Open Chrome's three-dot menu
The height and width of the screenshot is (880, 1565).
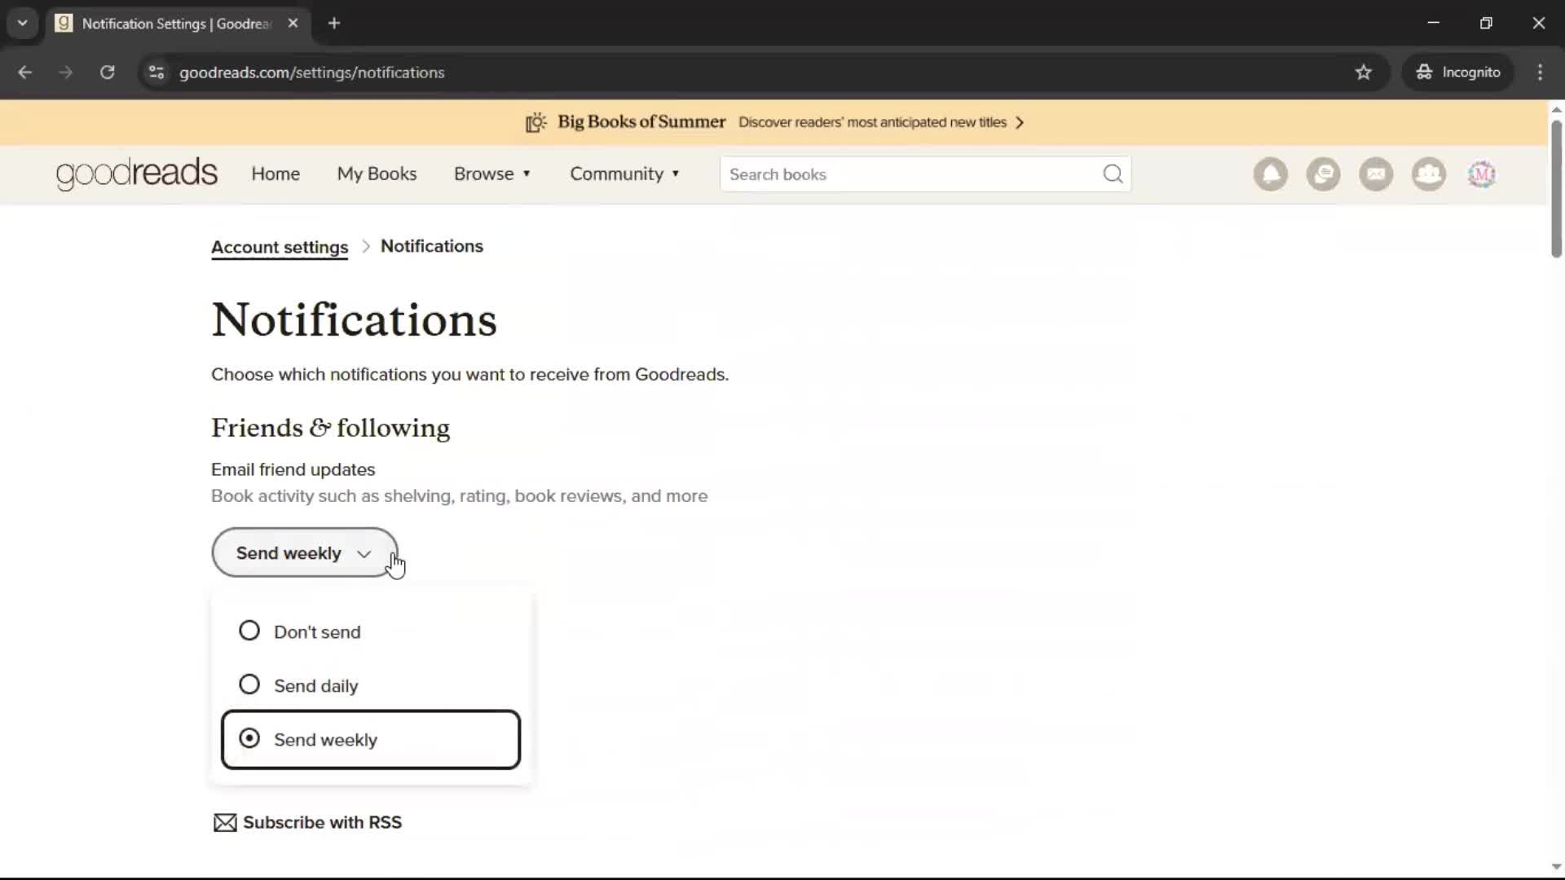point(1540,72)
